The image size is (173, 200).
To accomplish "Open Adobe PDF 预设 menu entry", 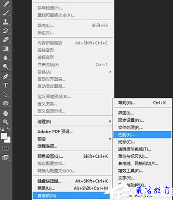I will 73,132.
